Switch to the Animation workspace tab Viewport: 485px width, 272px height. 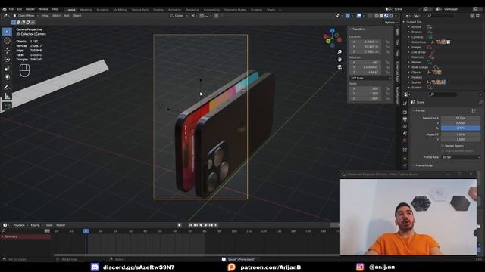click(174, 10)
